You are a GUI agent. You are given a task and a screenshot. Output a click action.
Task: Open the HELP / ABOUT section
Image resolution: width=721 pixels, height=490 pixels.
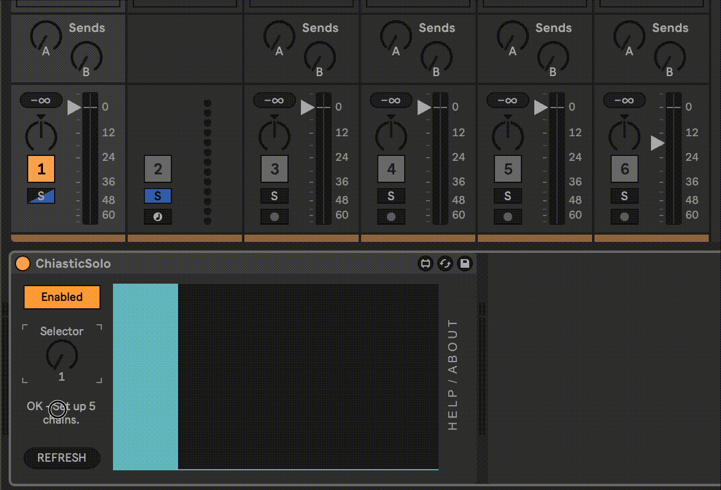[453, 375]
